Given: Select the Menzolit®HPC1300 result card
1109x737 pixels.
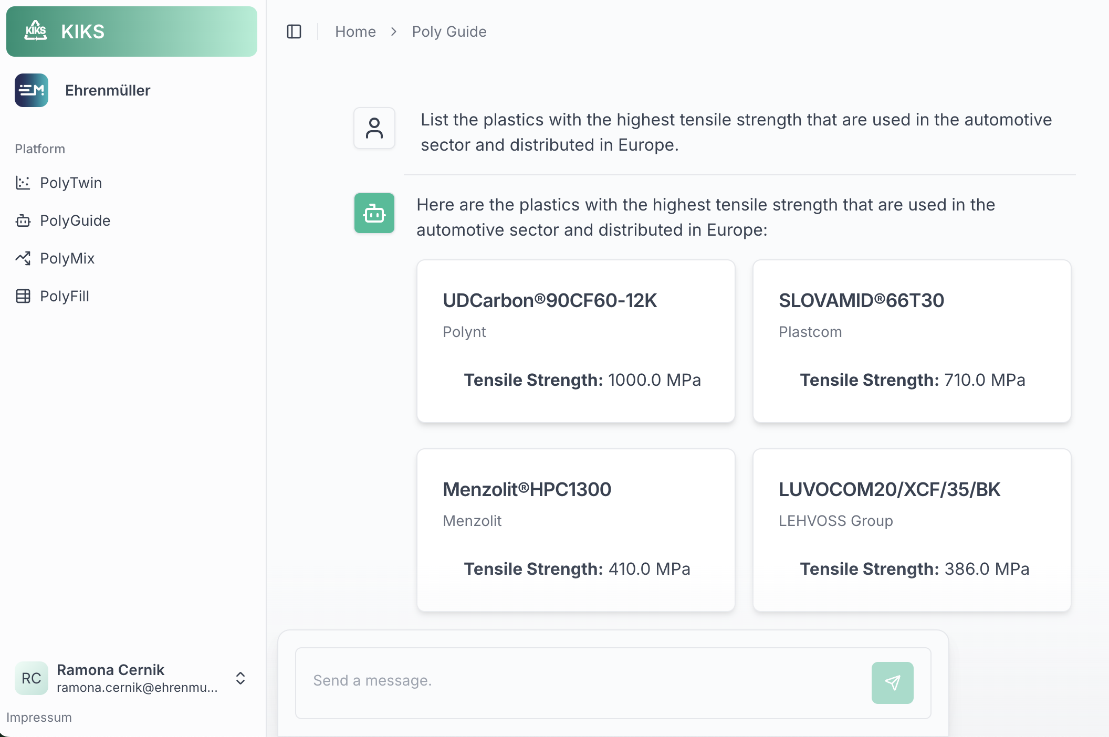Looking at the screenshot, I should click(x=576, y=530).
